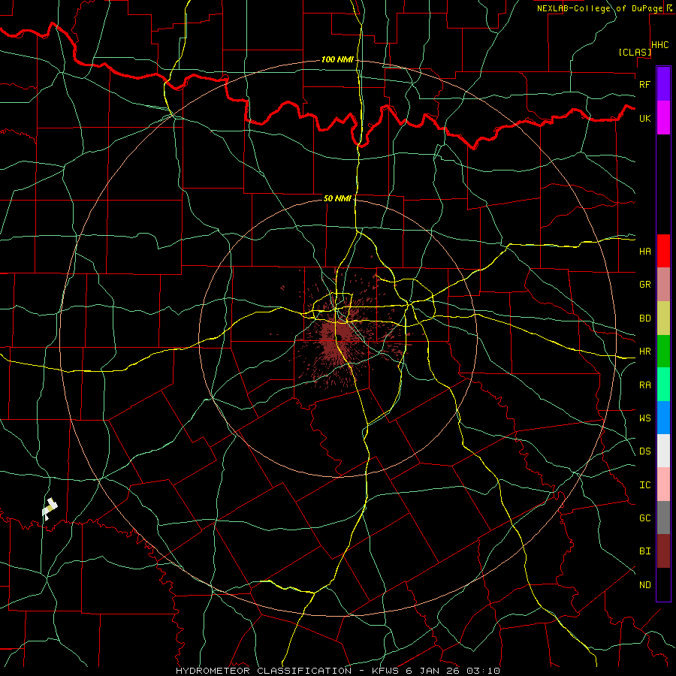Click the 03:10 timestamp text
The image size is (676, 676).
pos(483,671)
